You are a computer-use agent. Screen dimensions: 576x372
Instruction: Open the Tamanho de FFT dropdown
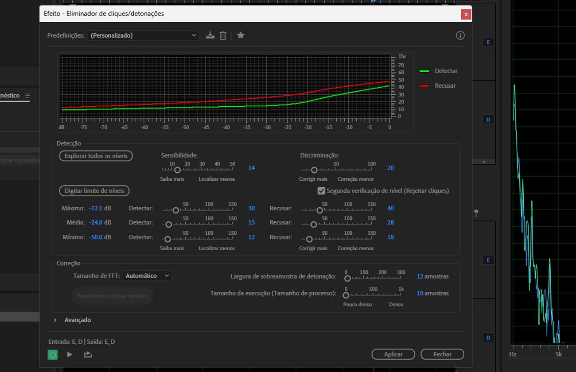coord(147,275)
